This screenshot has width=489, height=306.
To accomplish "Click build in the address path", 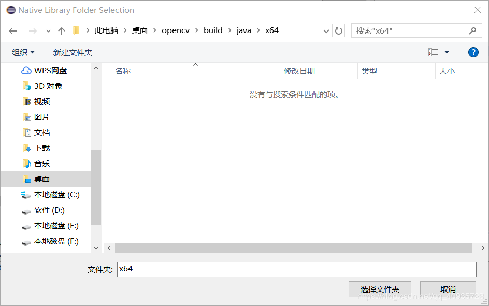I will tap(213, 30).
